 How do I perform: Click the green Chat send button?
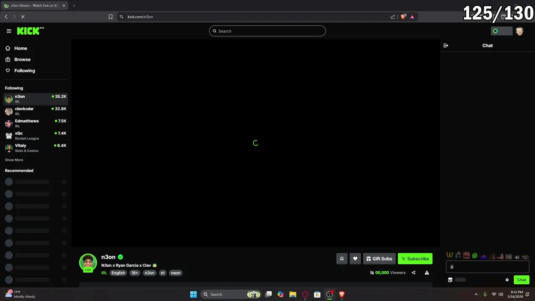(x=522, y=280)
